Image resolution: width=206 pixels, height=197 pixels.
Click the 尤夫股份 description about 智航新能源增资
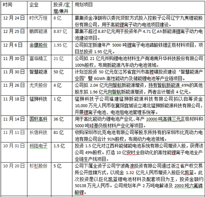[x=139, y=88]
